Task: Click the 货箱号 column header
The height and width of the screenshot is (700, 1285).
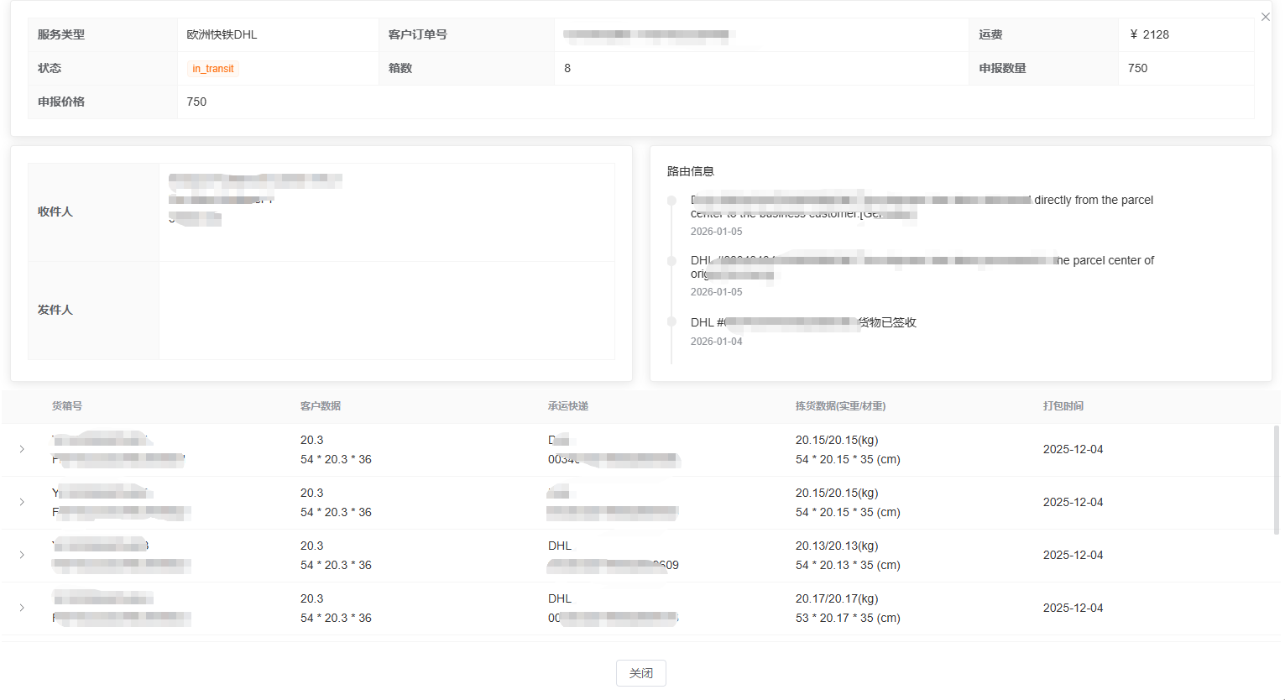Action: point(67,406)
